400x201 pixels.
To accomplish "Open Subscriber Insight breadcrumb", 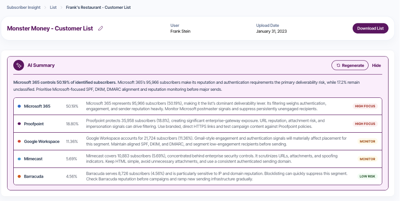I will [23, 7].
